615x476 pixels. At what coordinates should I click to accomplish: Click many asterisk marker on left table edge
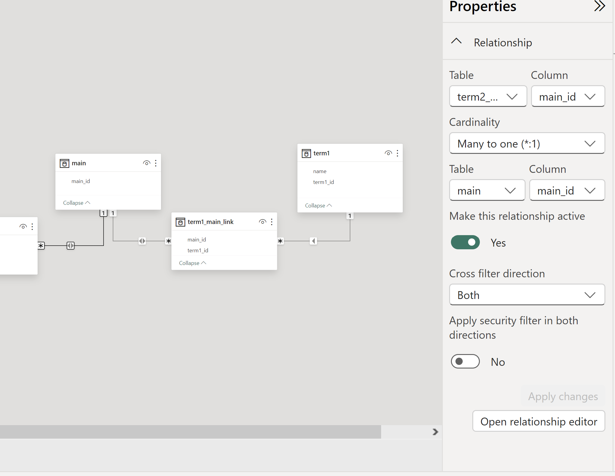pos(41,245)
